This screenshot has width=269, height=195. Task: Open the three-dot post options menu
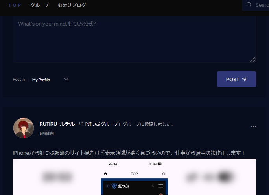tap(254, 126)
